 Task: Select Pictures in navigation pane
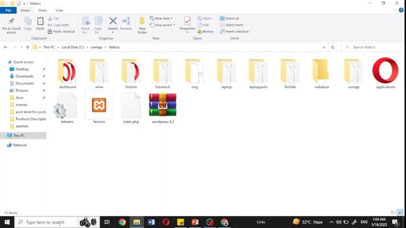[x=22, y=91]
